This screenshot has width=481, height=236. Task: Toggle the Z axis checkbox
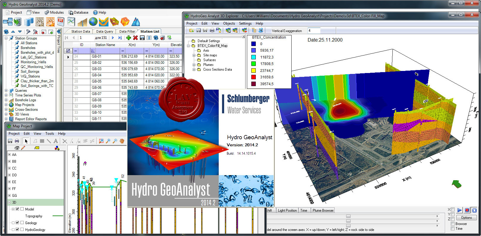click(x=453, y=219)
